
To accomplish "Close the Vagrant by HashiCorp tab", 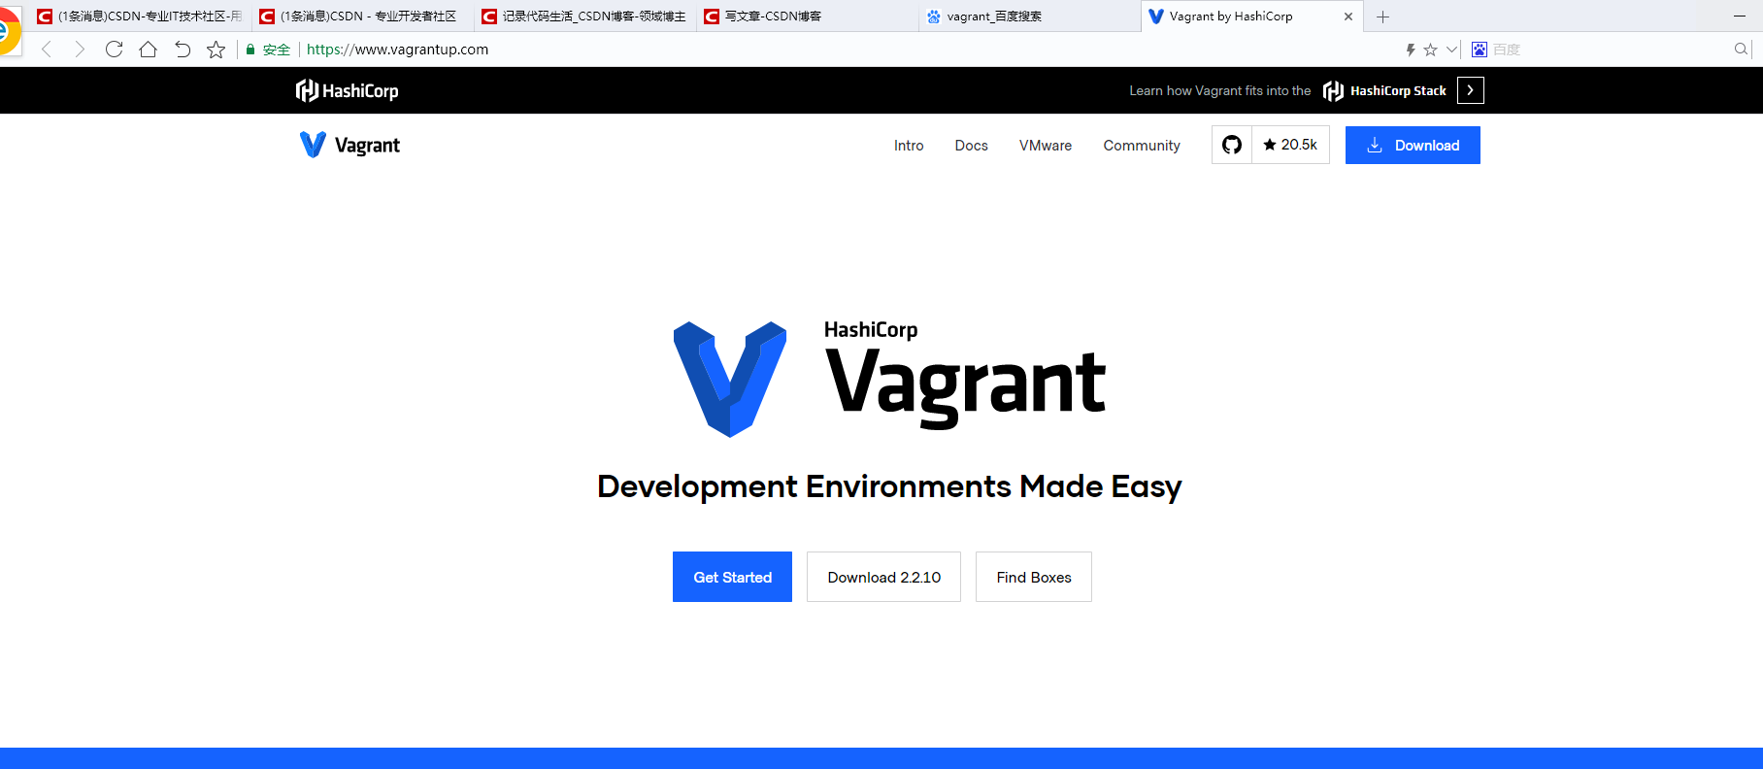I will (1347, 17).
